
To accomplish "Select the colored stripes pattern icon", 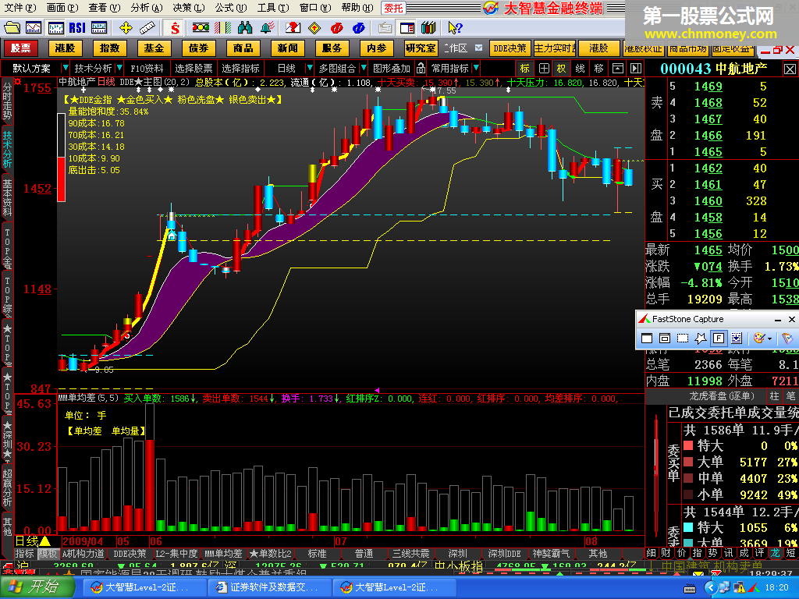I will (x=222, y=27).
